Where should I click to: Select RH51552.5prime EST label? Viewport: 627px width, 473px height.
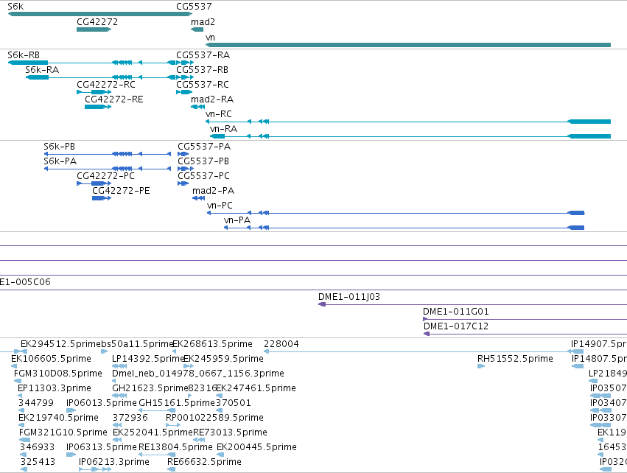(x=516, y=359)
